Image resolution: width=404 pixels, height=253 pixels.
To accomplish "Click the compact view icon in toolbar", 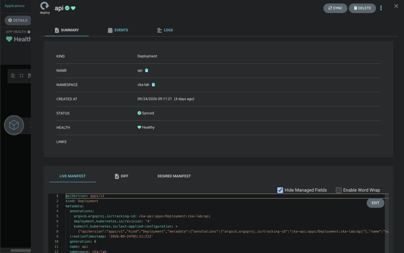I will (21, 75).
